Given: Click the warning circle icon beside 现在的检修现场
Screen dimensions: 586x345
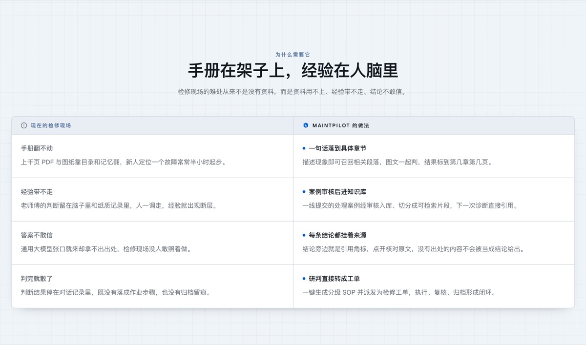Looking at the screenshot, I should pyautogui.click(x=24, y=125).
